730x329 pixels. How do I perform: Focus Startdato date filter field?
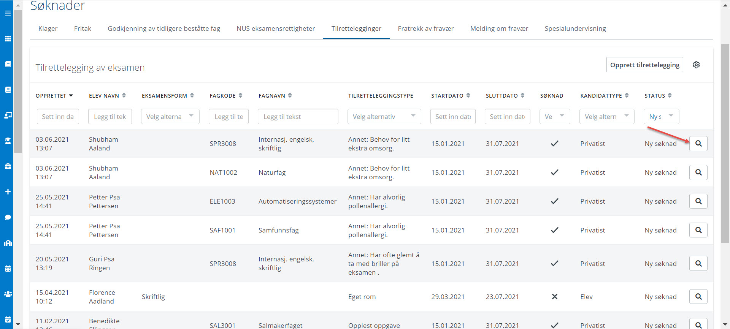[x=453, y=117]
